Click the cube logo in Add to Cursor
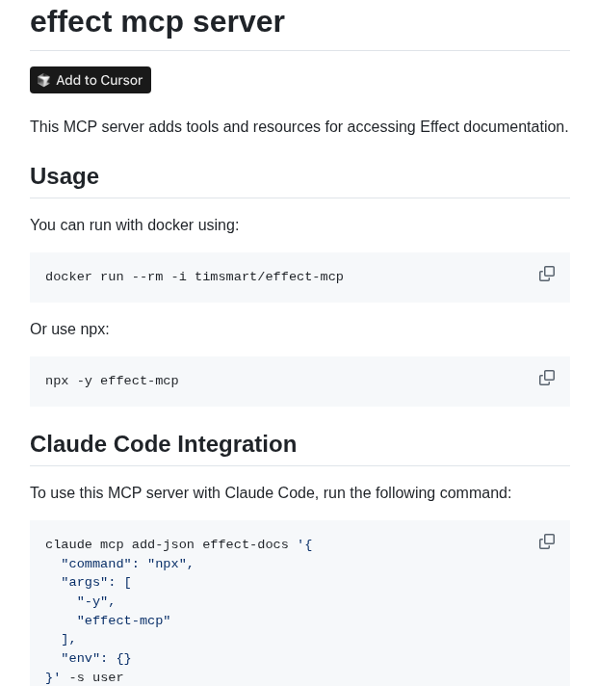The height and width of the screenshot is (686, 598). coord(43,81)
